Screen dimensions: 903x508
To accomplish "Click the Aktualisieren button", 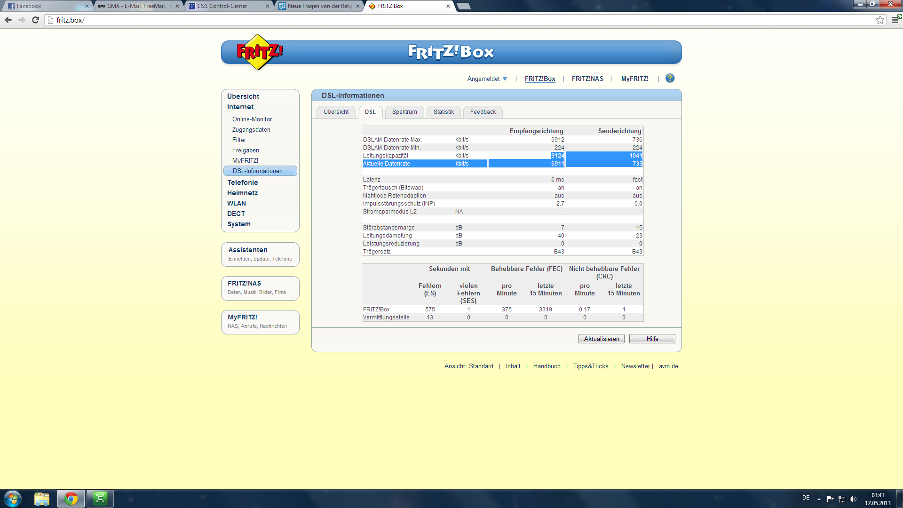I will pos(601,339).
